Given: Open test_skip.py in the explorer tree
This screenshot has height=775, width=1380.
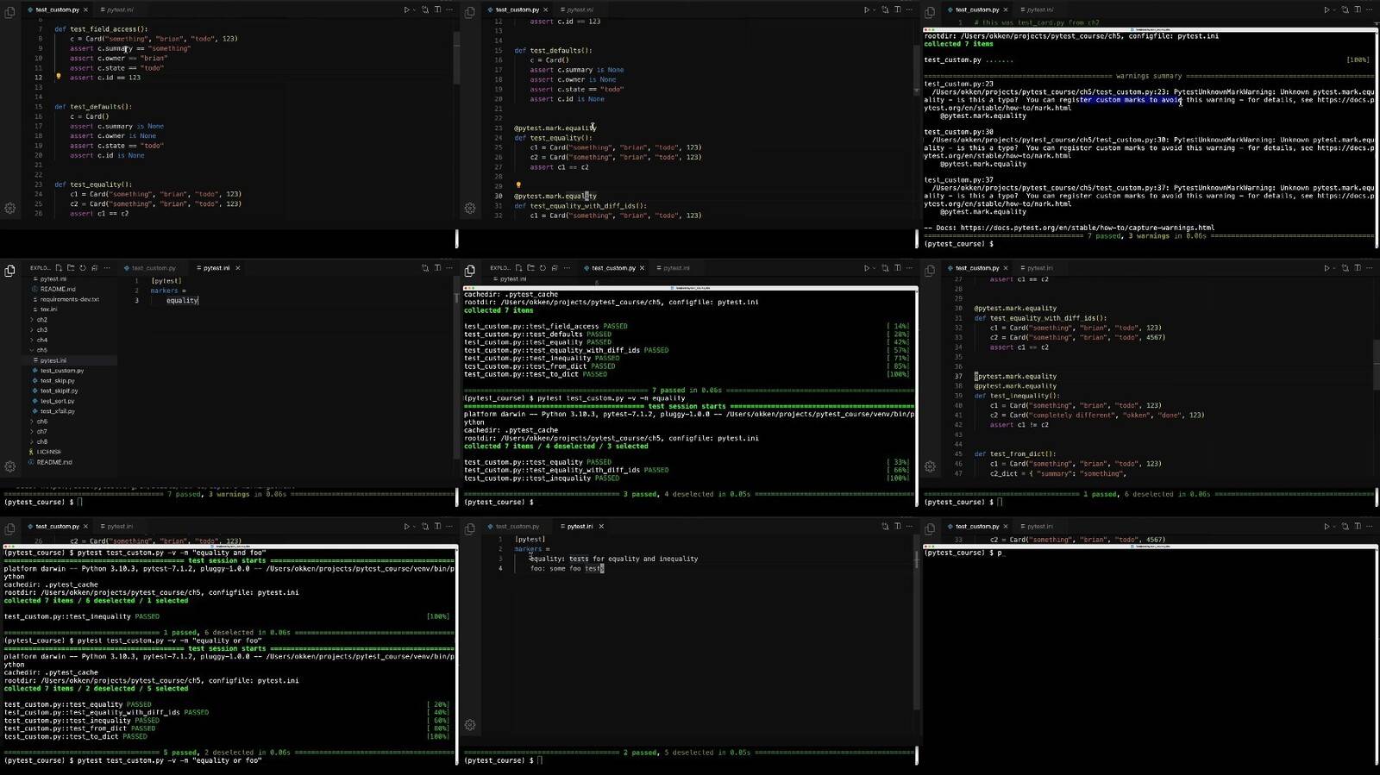Looking at the screenshot, I should 57,380.
